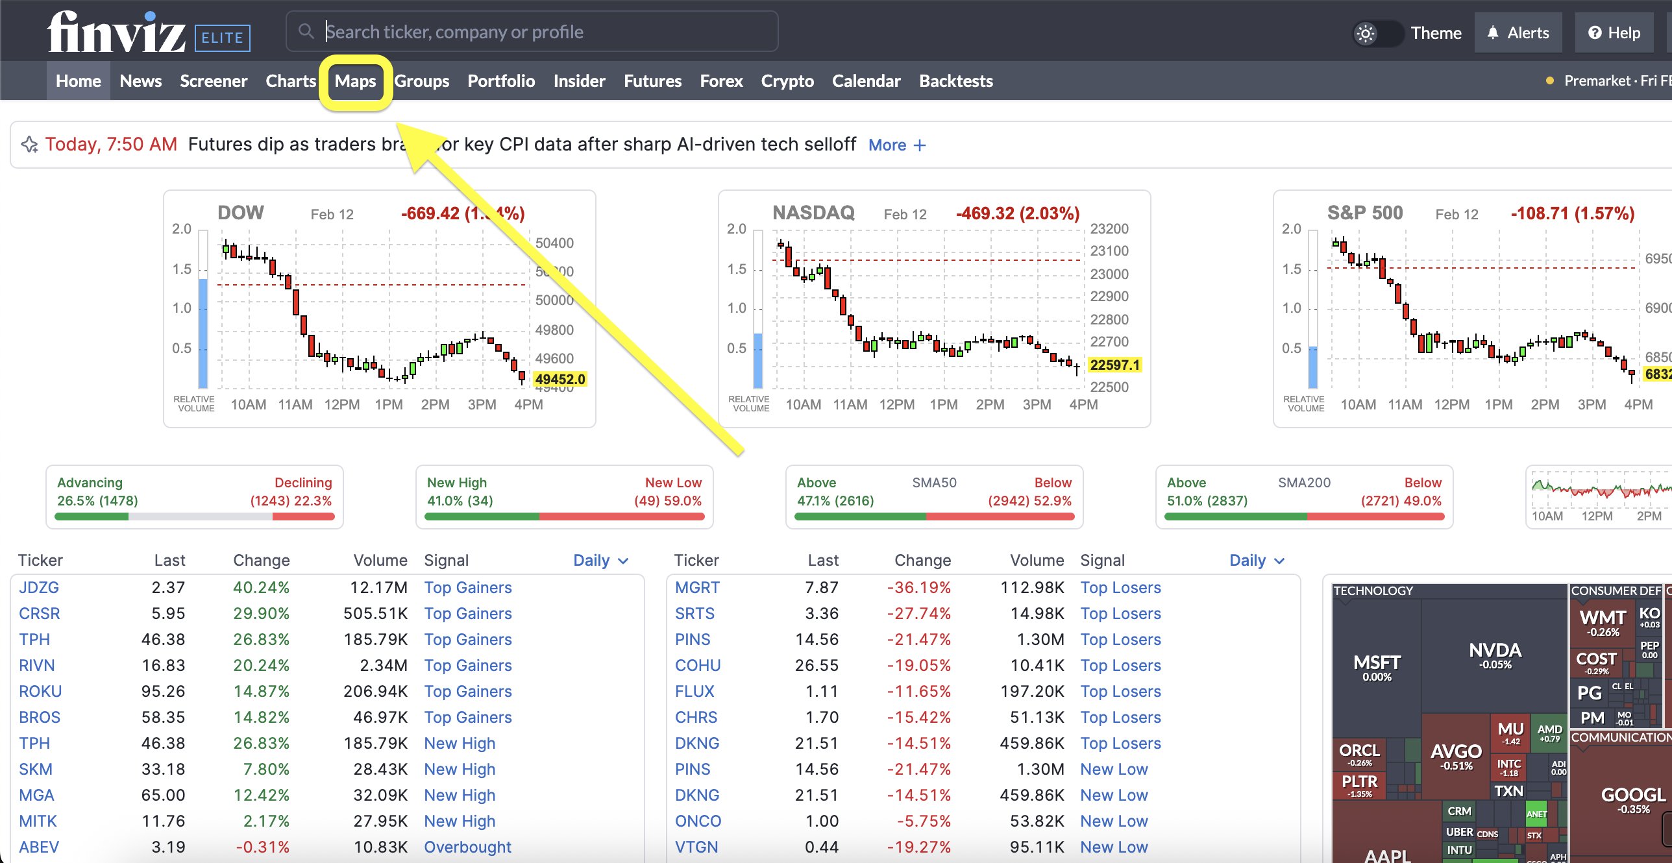
Task: Click the AI sparkle icon beside news headline
Action: (29, 144)
